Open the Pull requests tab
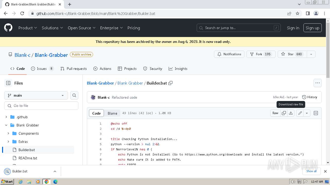 [x=73, y=69]
